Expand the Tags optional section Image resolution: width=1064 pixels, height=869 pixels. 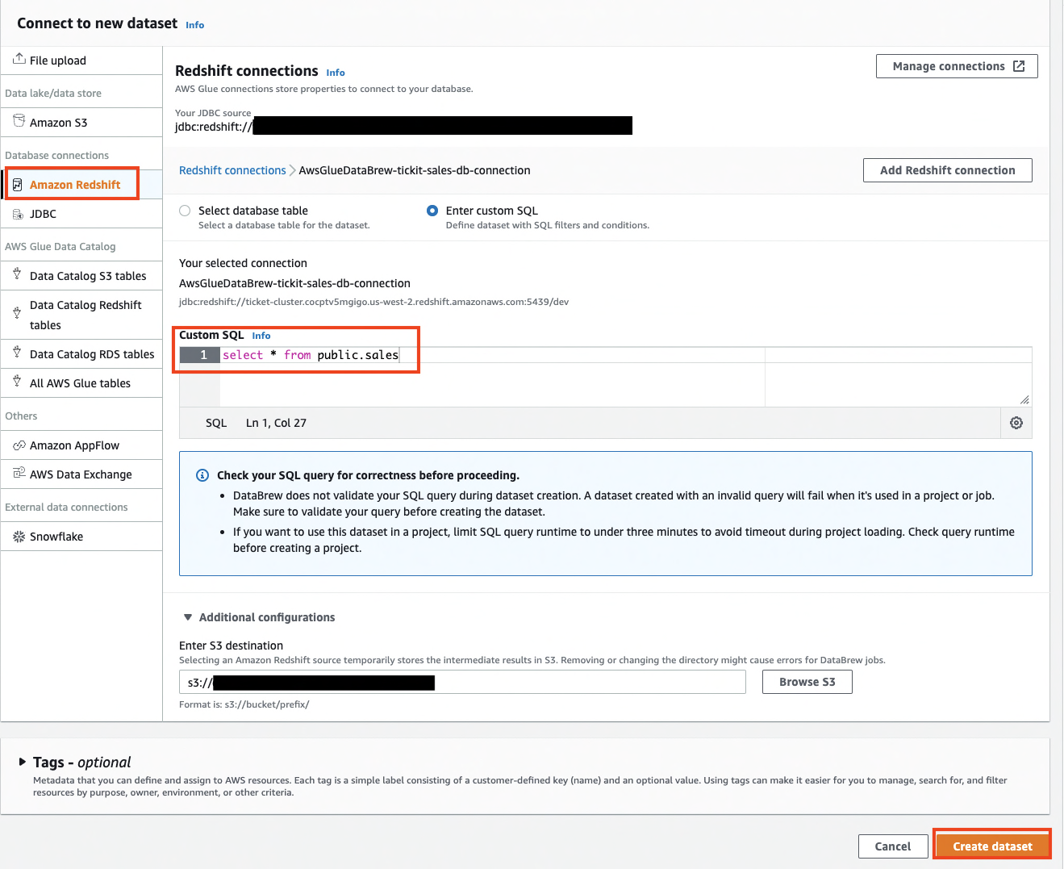[23, 762]
